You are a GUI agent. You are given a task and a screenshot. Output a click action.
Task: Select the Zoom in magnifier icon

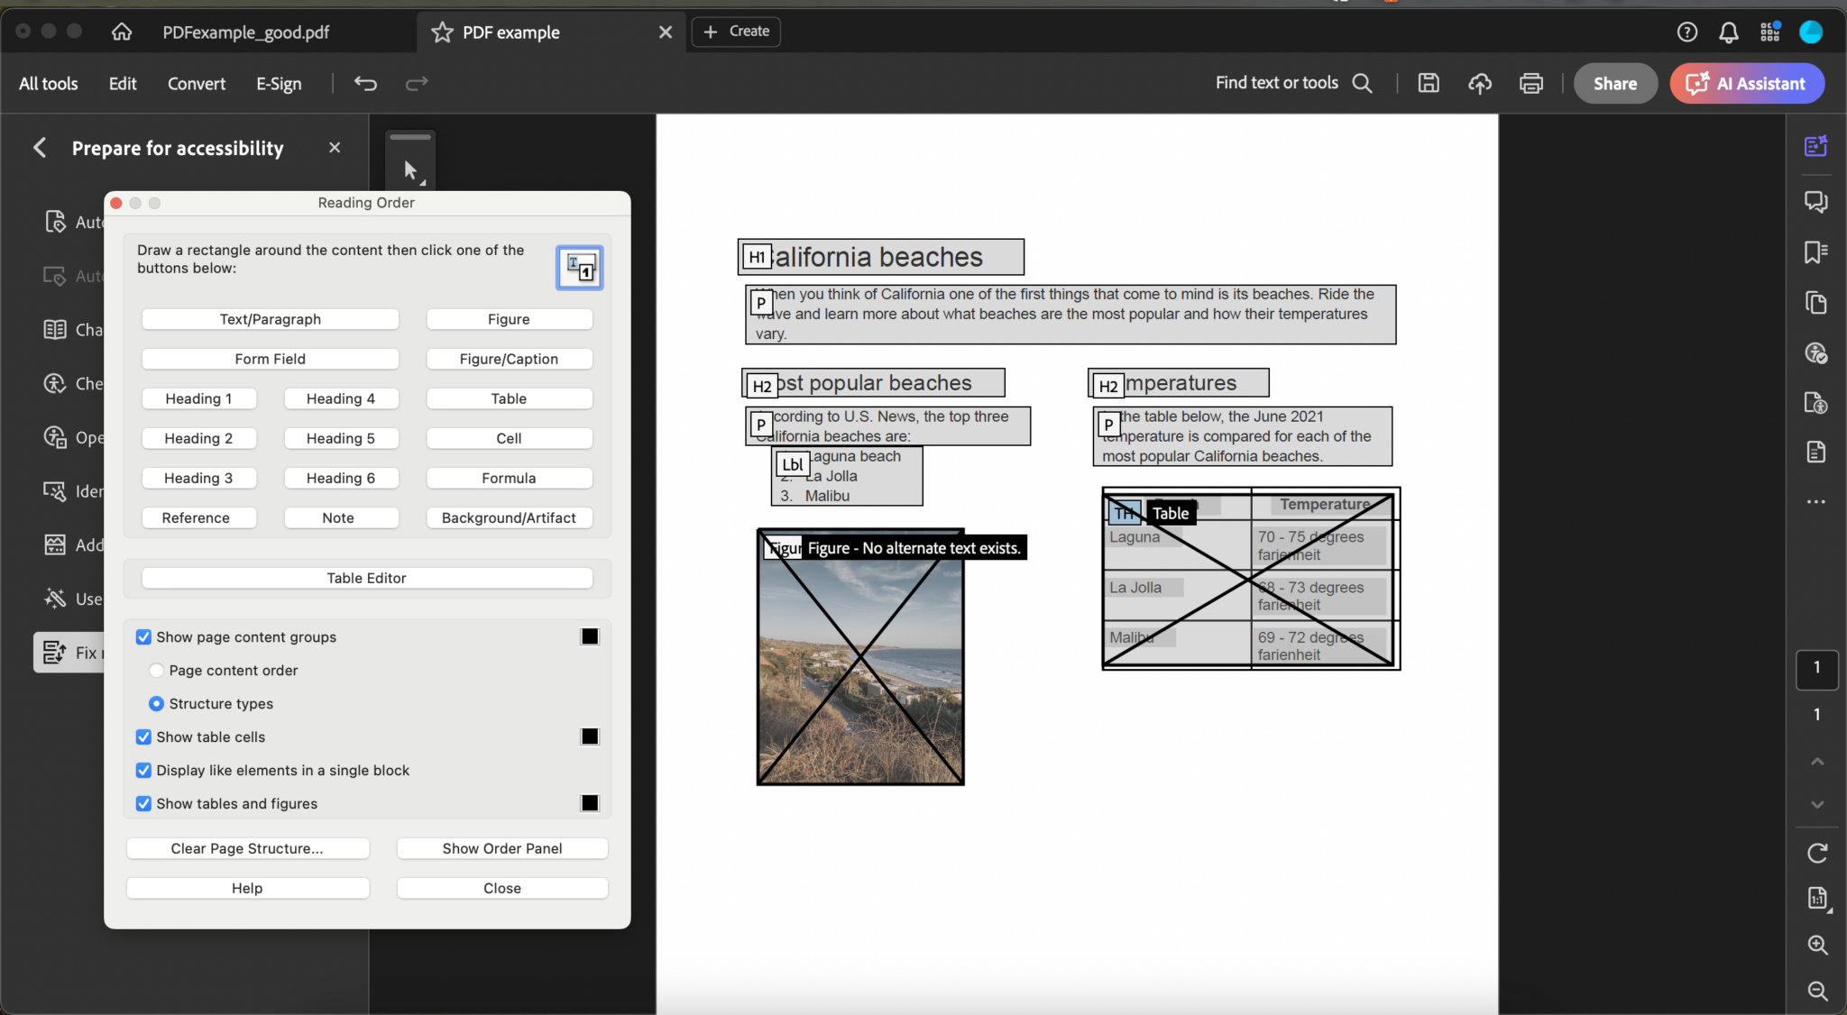point(1817,945)
